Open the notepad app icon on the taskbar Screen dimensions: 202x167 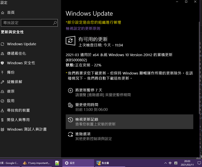57,163
